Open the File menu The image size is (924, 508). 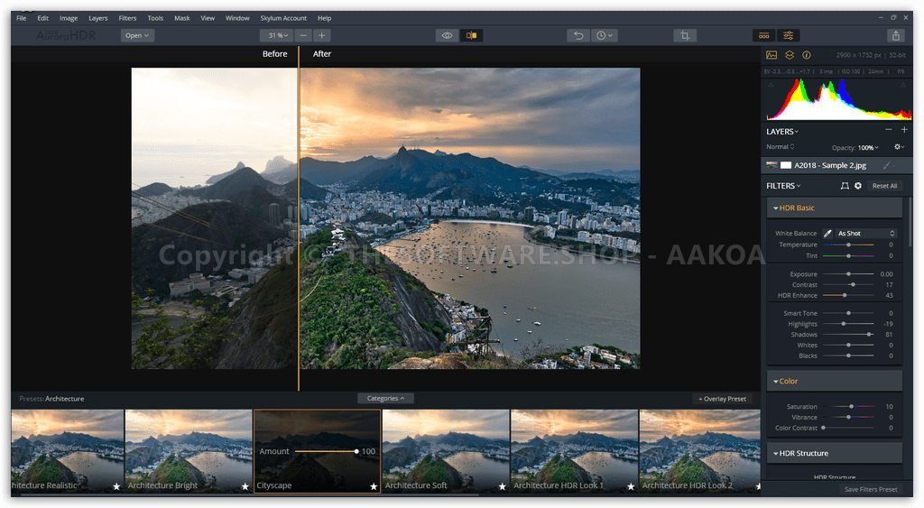coord(22,18)
